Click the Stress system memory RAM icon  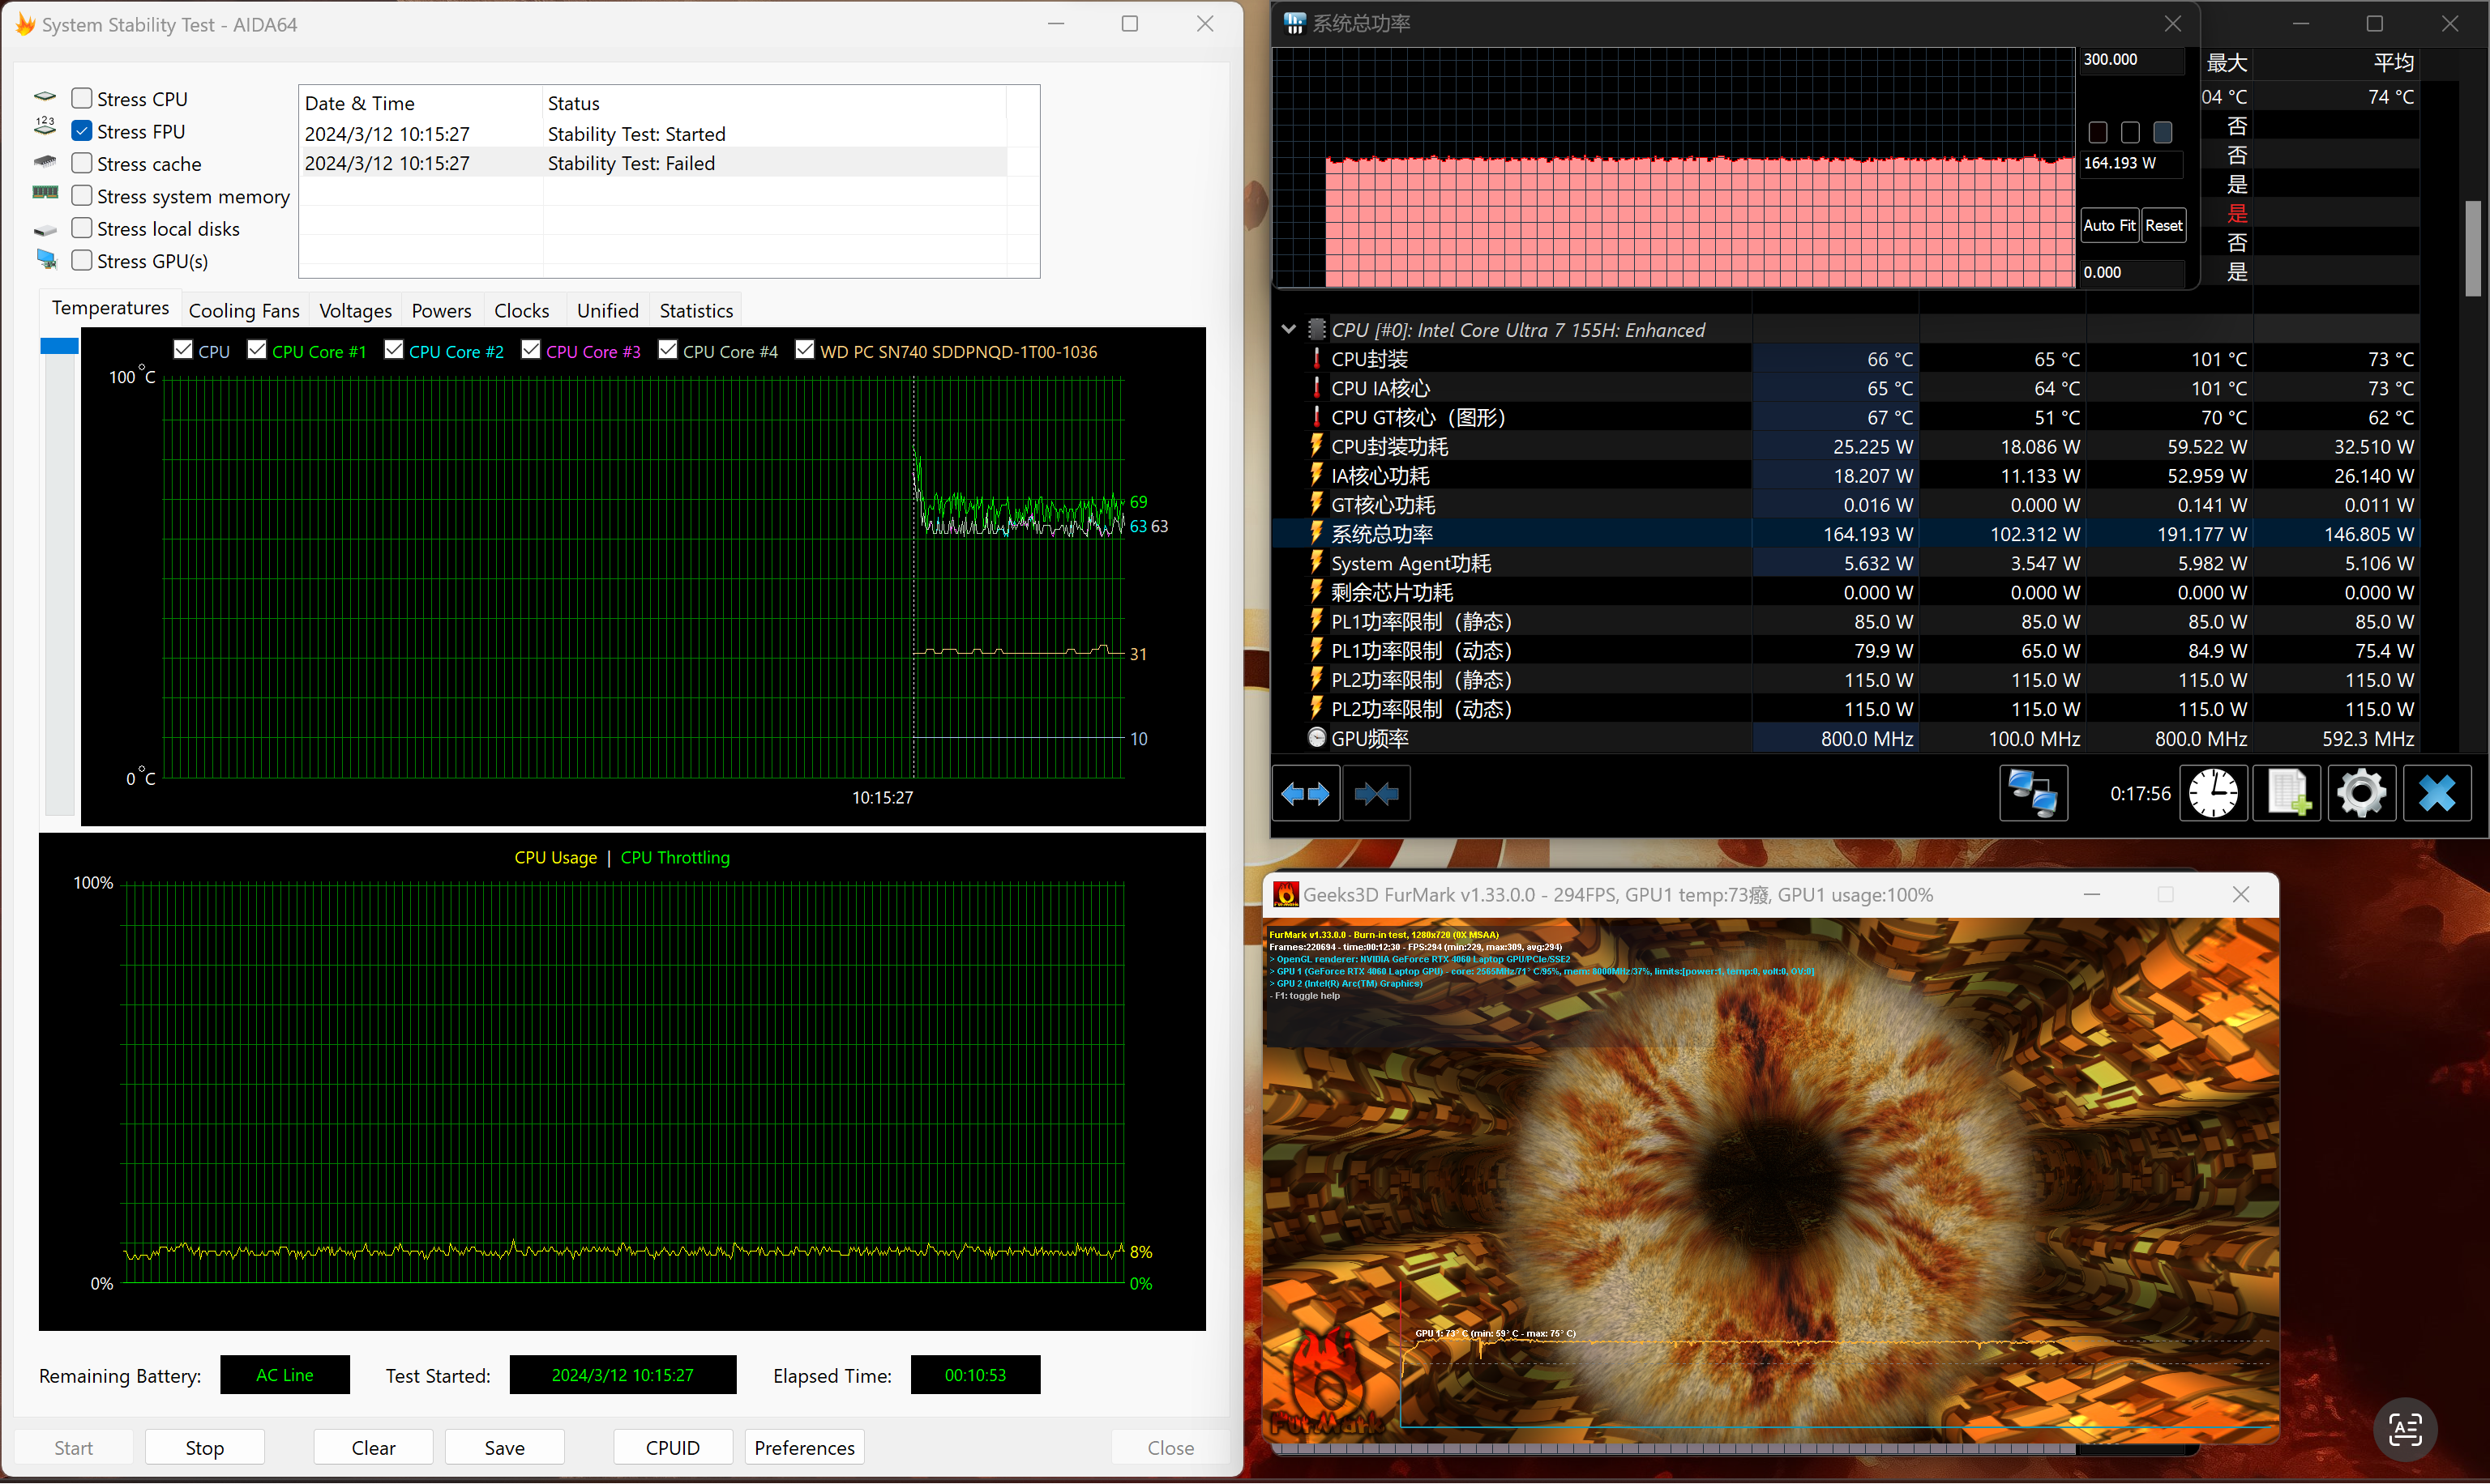point(45,192)
